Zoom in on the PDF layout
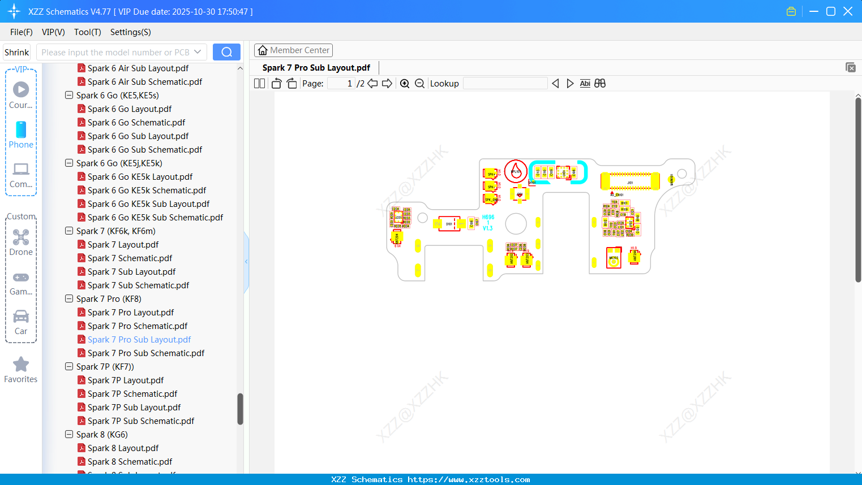The height and width of the screenshot is (485, 862). pyautogui.click(x=405, y=83)
